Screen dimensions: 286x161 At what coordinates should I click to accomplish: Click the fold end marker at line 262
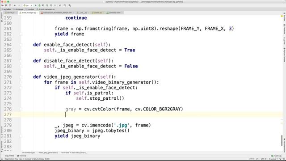21,34
